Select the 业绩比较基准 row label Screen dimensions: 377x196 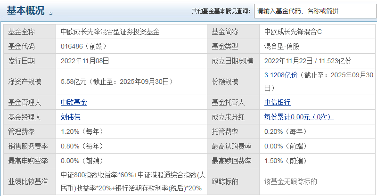tap(28, 181)
